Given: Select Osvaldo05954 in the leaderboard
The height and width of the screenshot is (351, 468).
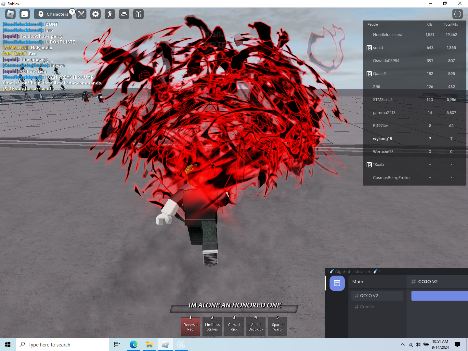Looking at the screenshot, I should click(414, 61).
